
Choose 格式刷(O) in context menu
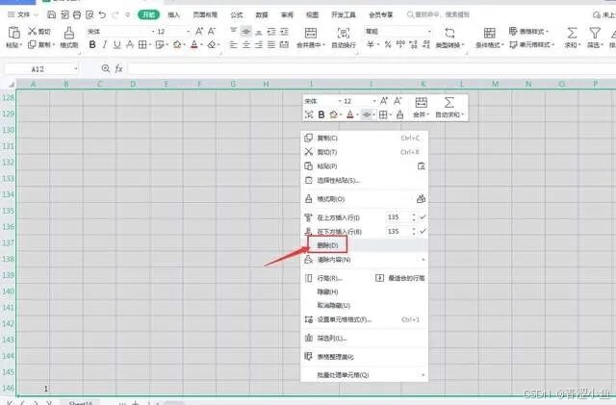pyautogui.click(x=364, y=199)
